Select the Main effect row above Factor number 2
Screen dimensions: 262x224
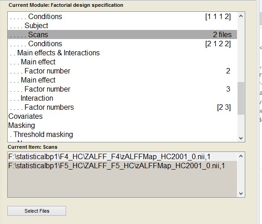122,62
